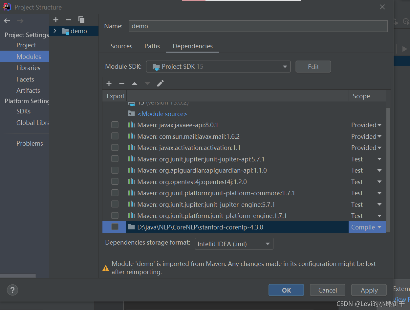
Task: Remove selected module with minus icon
Action: (x=68, y=20)
